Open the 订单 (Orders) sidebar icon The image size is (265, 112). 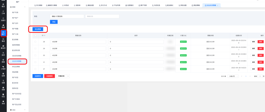pyautogui.click(x=3, y=12)
